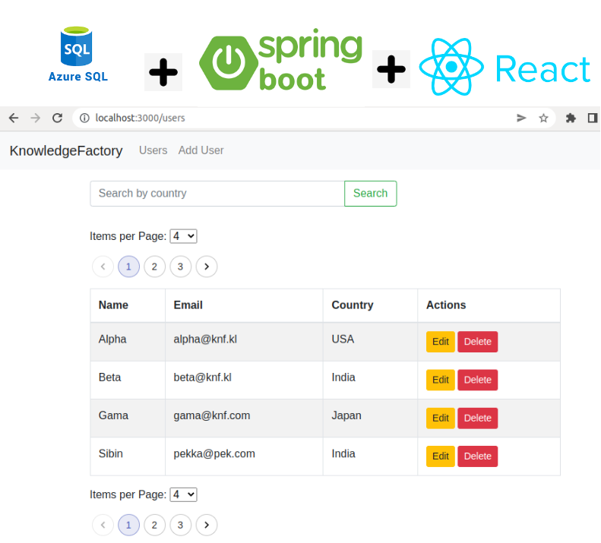This screenshot has height=543, width=601.
Task: Click the Azure SQL logo
Action: [77, 54]
